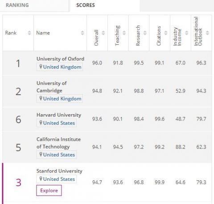The height and width of the screenshot is (204, 214).
Task: Open Harvard University page
Action: pos(59,115)
